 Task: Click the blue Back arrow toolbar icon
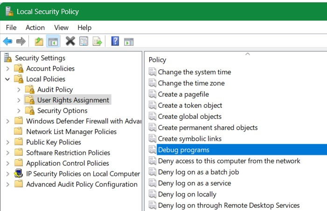[x=8, y=41]
